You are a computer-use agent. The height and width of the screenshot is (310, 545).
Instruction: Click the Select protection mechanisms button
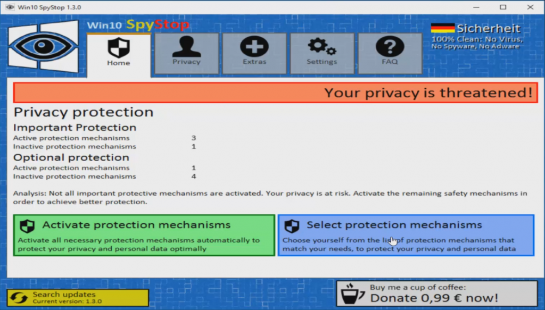coord(406,236)
